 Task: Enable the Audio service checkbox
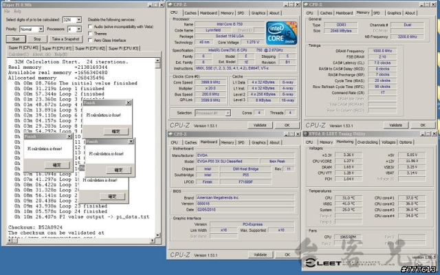click(x=89, y=26)
